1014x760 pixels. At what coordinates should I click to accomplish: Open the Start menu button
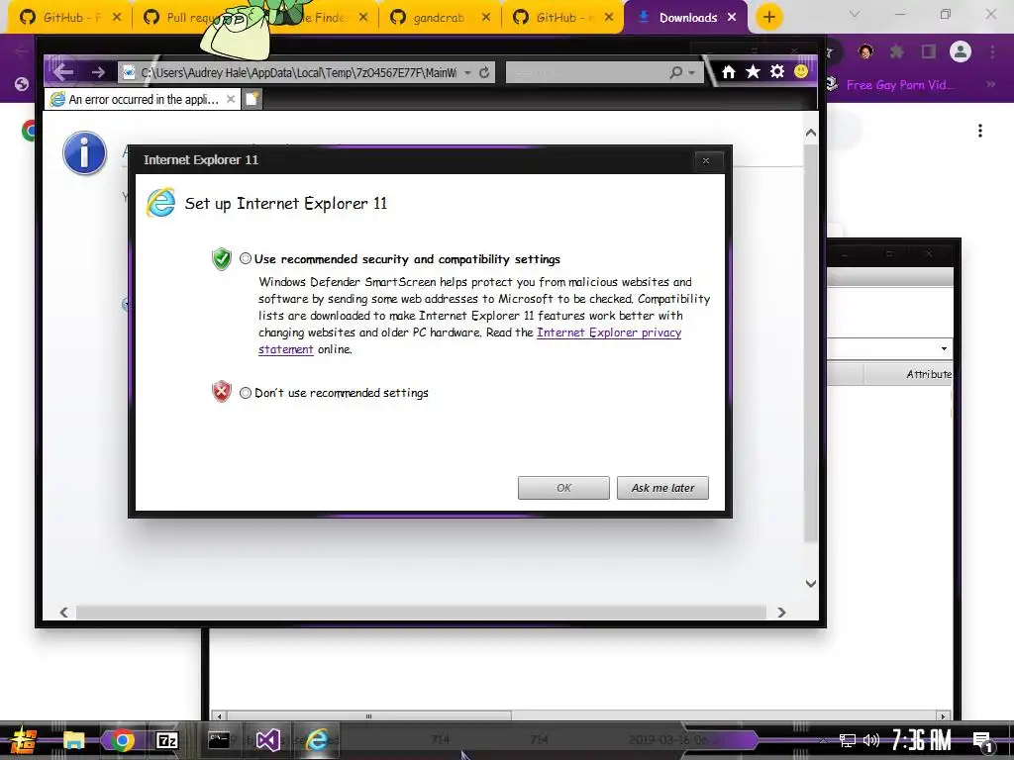coord(24,740)
